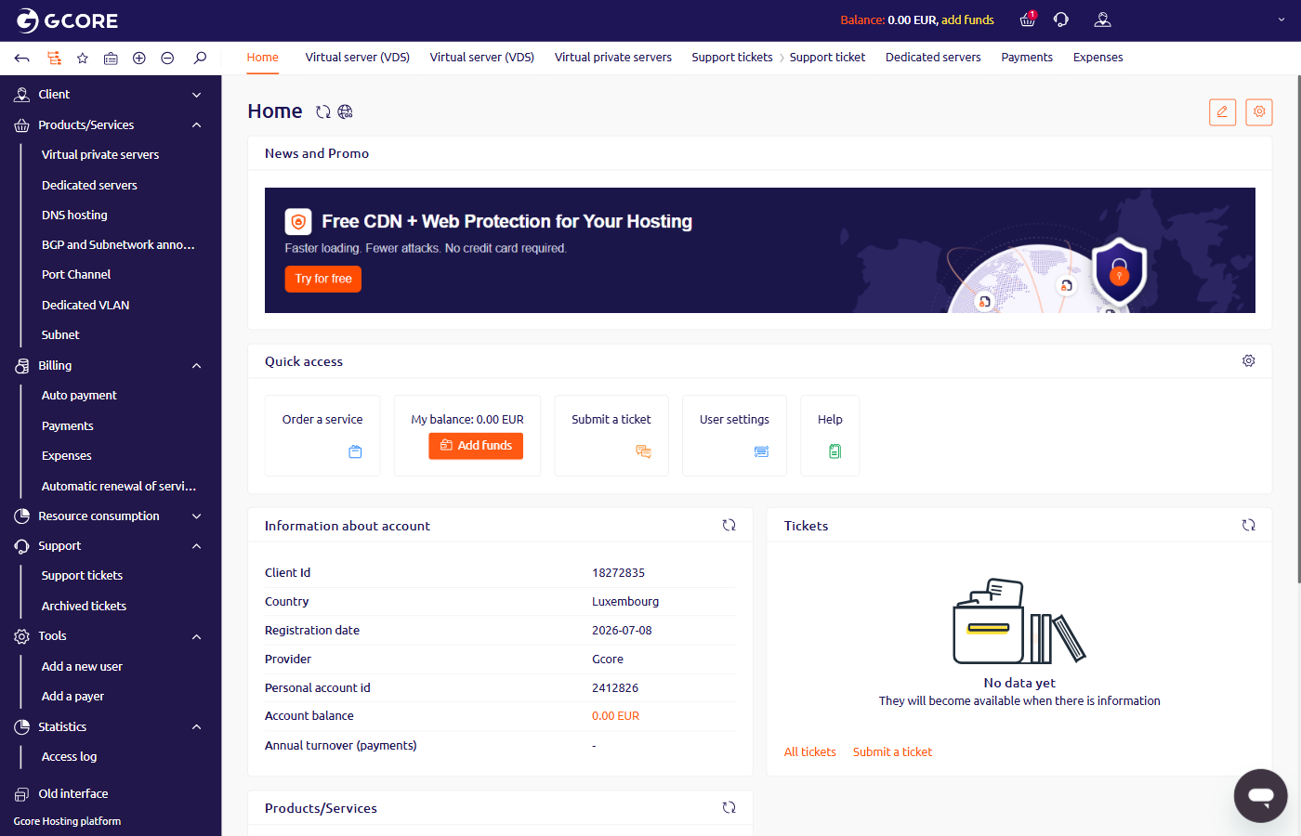Open the Payments tab

[1027, 58]
